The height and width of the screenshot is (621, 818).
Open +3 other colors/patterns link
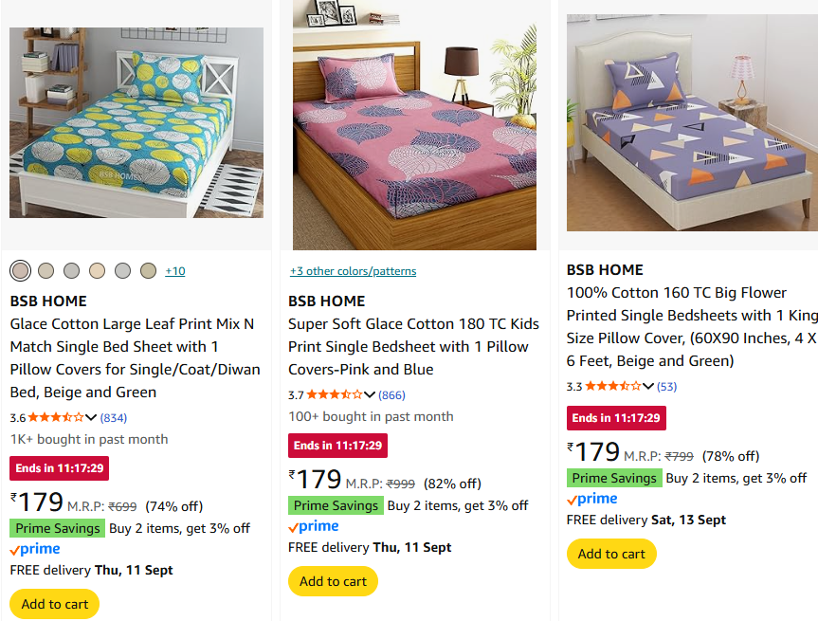[x=354, y=271]
